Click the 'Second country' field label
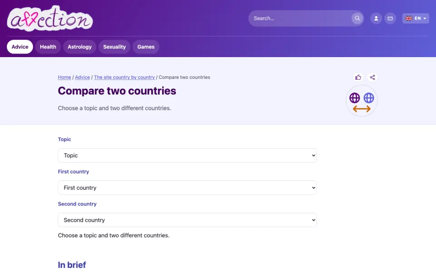 pos(77,204)
